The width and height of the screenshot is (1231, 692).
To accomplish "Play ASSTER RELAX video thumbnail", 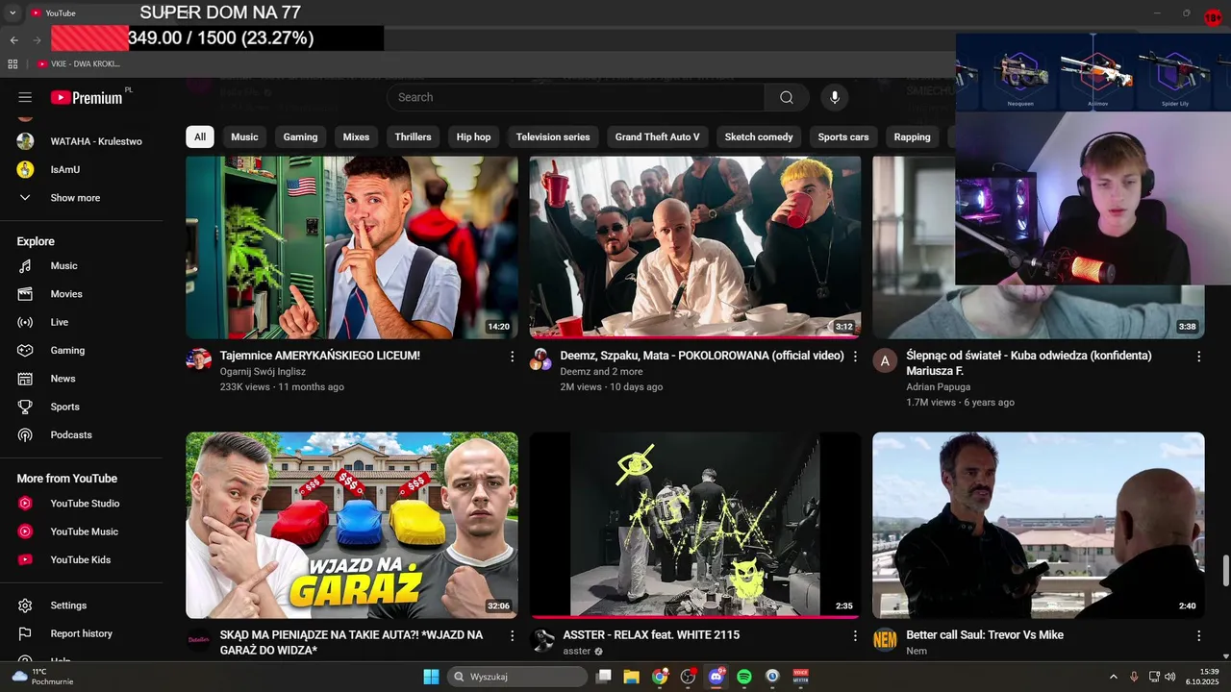I will (x=695, y=525).
